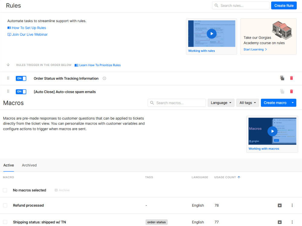Click the order-status tag
The image size is (302, 226).
point(156,222)
